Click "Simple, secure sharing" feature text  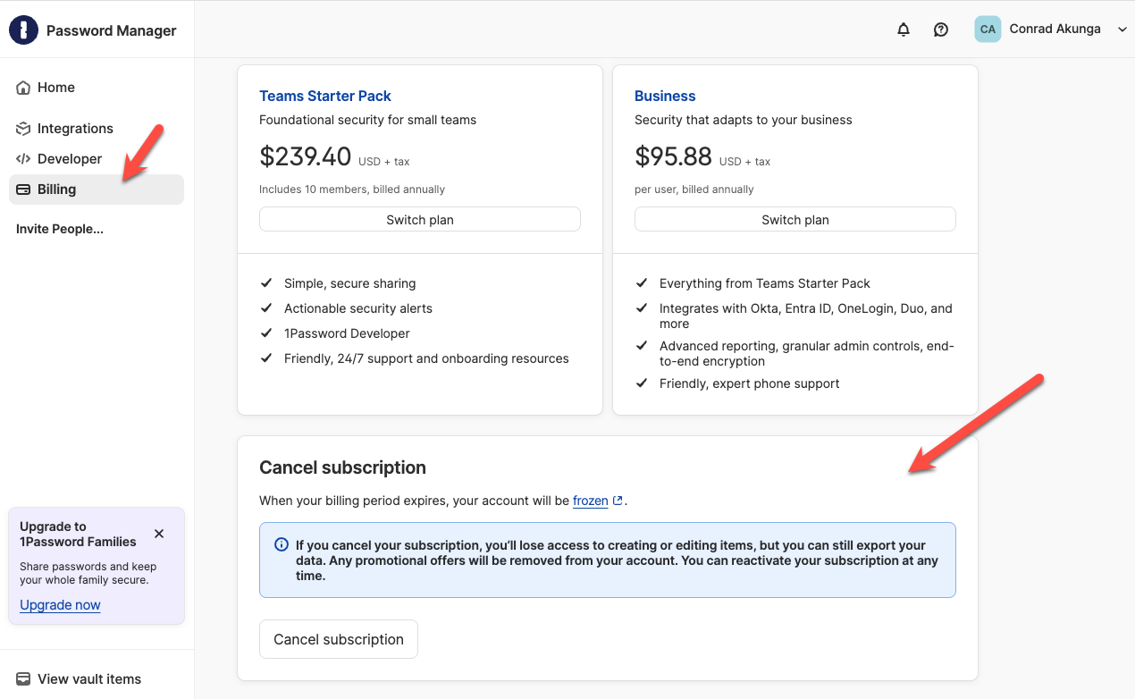click(x=350, y=283)
